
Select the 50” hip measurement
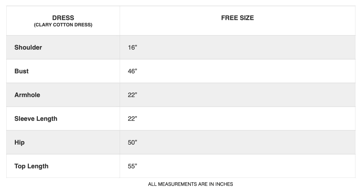coord(132,142)
